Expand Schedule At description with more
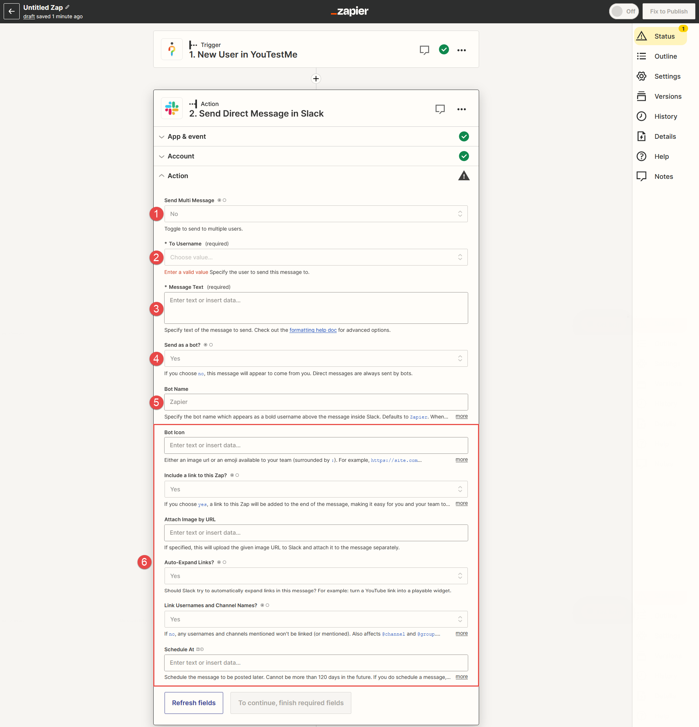Image resolution: width=699 pixels, height=727 pixels. 462,677
